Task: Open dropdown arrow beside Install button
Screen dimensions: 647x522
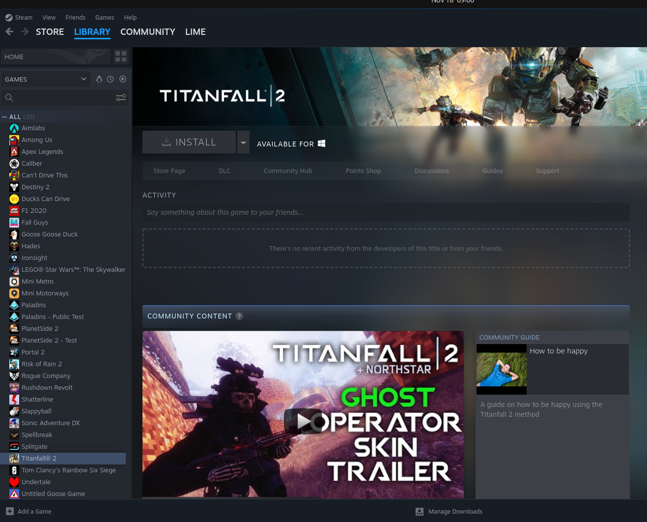Action: (243, 143)
